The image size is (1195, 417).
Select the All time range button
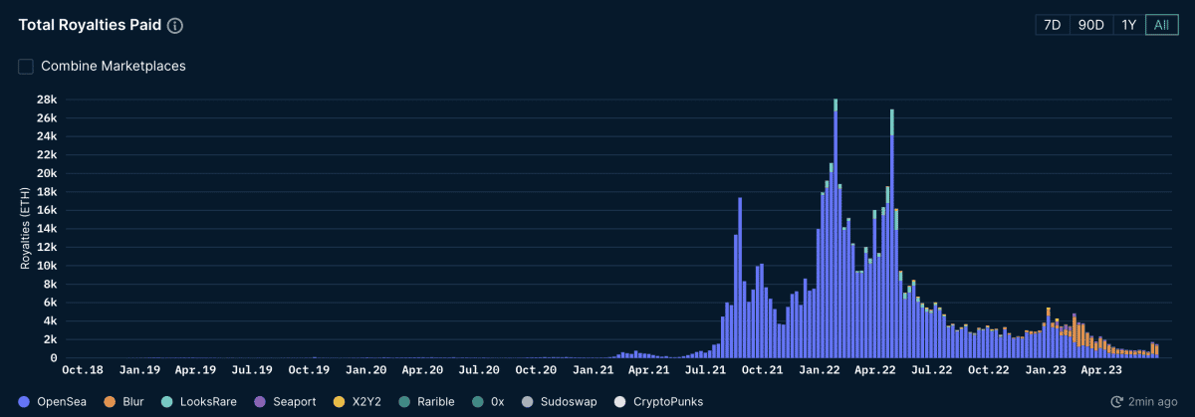click(1161, 25)
